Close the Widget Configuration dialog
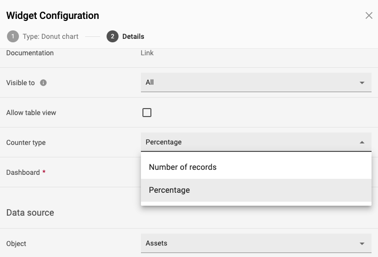The width and height of the screenshot is (378, 257). coord(369,15)
